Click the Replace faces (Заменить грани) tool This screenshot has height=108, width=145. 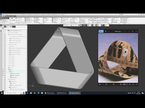(x=65, y=22)
